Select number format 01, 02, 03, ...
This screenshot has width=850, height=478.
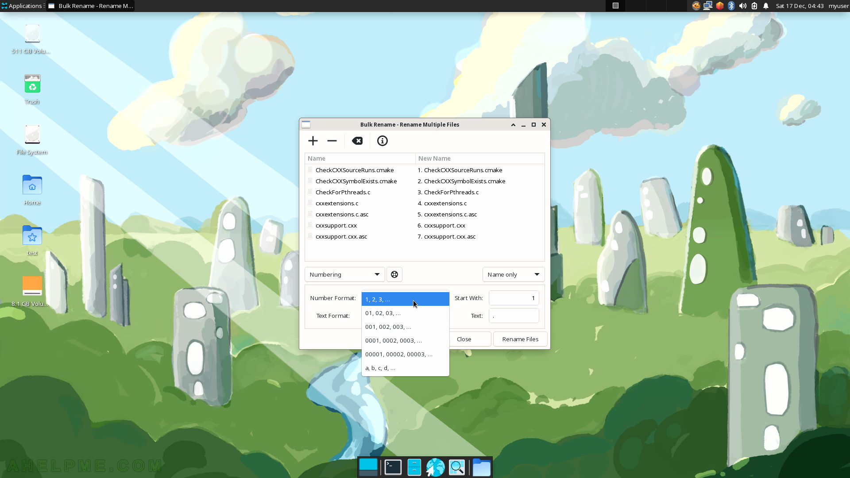point(406,313)
